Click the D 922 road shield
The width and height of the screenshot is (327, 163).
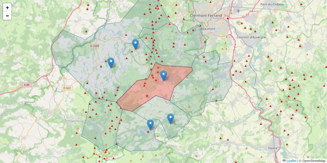tap(67, 88)
